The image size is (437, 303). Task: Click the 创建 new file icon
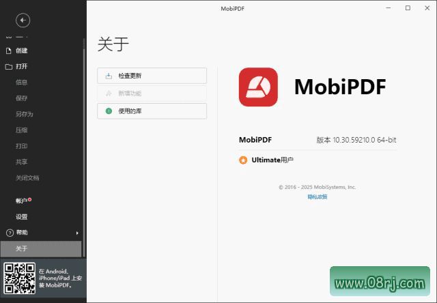point(9,50)
